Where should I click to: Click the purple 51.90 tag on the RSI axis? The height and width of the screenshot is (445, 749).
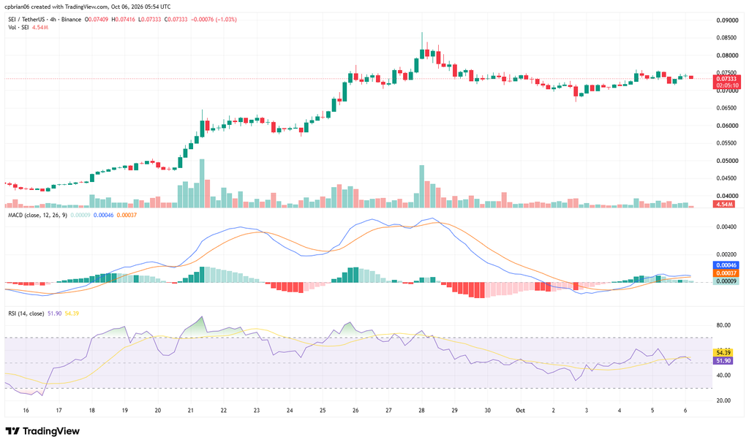click(x=722, y=361)
